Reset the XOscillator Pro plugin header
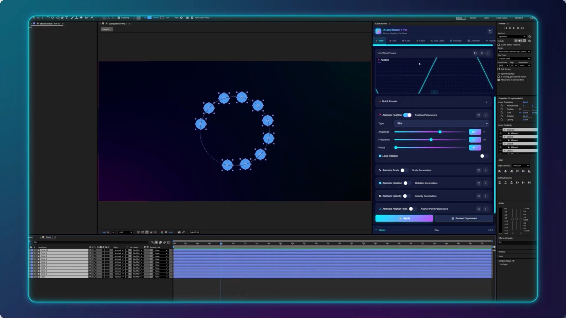The image size is (566, 318). click(490, 31)
